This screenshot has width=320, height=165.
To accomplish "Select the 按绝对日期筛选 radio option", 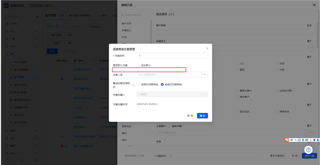I will pyautogui.click(x=162, y=84).
